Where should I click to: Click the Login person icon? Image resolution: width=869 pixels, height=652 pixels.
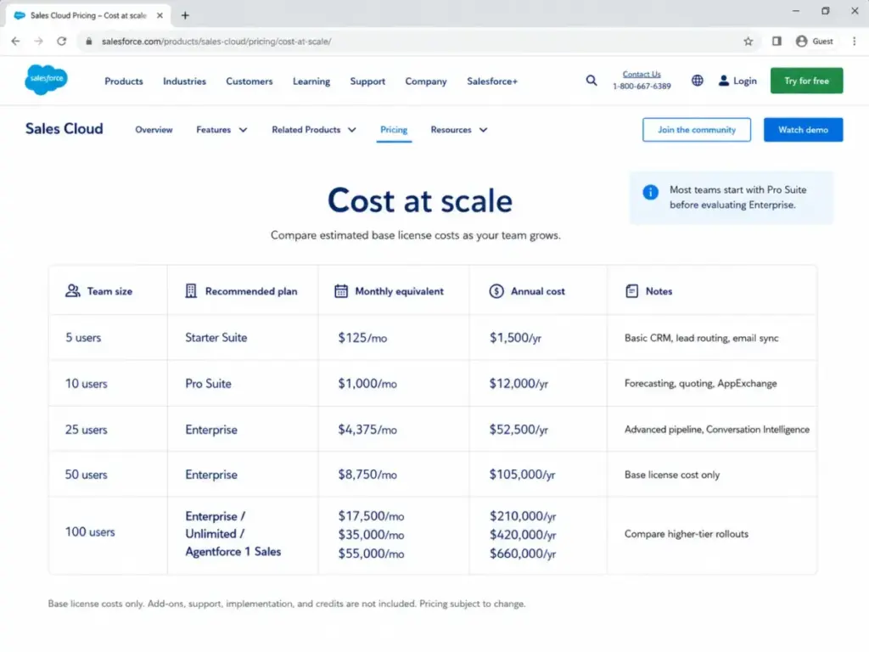click(x=723, y=81)
